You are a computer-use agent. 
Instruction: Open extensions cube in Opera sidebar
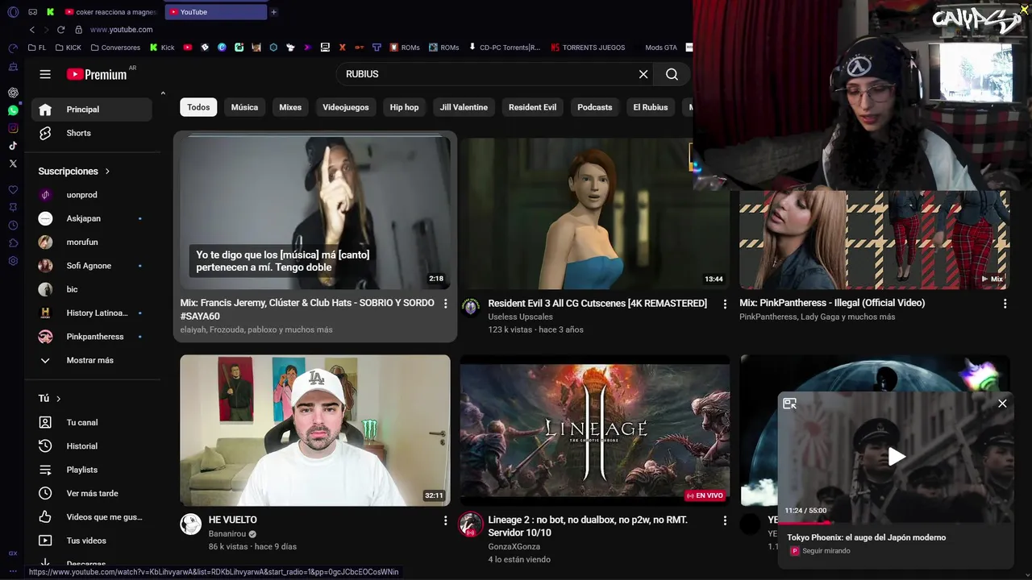(x=13, y=243)
